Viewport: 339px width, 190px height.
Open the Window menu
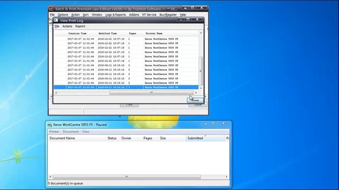97,15
